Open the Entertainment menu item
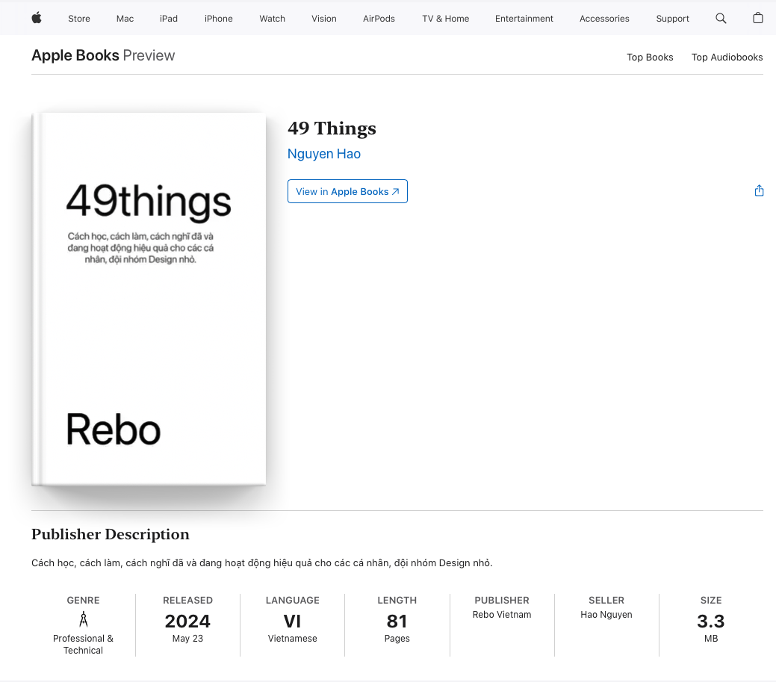This screenshot has width=776, height=682. point(524,19)
